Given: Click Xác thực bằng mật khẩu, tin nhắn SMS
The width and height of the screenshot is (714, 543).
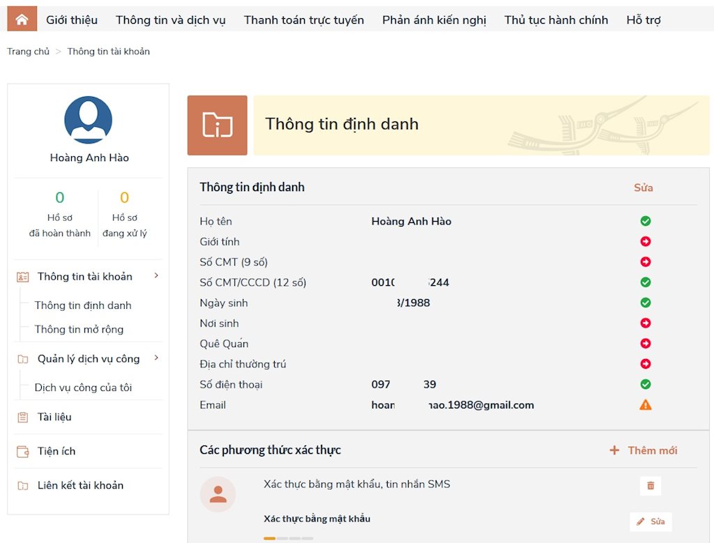Looking at the screenshot, I should click(356, 484).
